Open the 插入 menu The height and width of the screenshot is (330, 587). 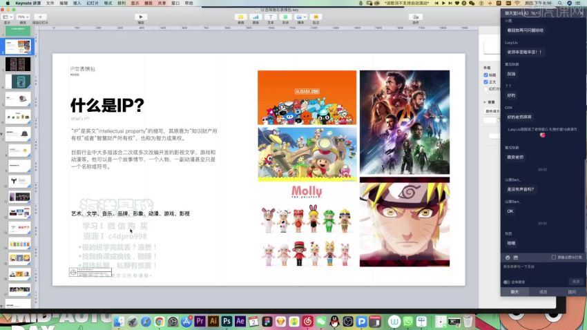point(77,3)
